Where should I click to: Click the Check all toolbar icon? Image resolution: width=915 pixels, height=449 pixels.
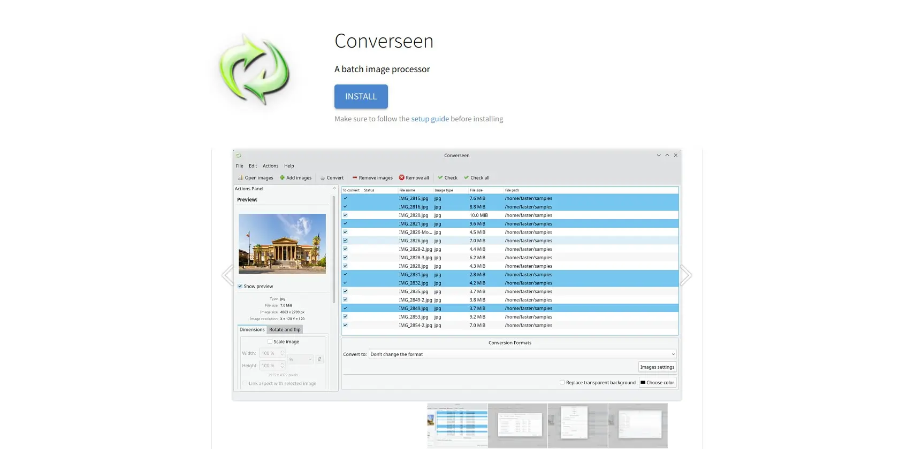click(467, 178)
